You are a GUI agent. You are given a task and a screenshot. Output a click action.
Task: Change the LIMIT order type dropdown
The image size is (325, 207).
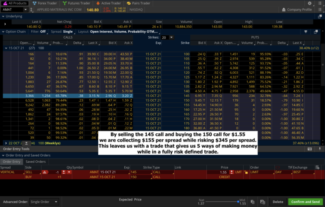(262, 172)
